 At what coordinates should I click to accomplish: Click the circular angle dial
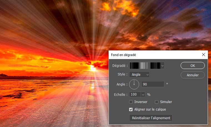[x=134, y=84]
